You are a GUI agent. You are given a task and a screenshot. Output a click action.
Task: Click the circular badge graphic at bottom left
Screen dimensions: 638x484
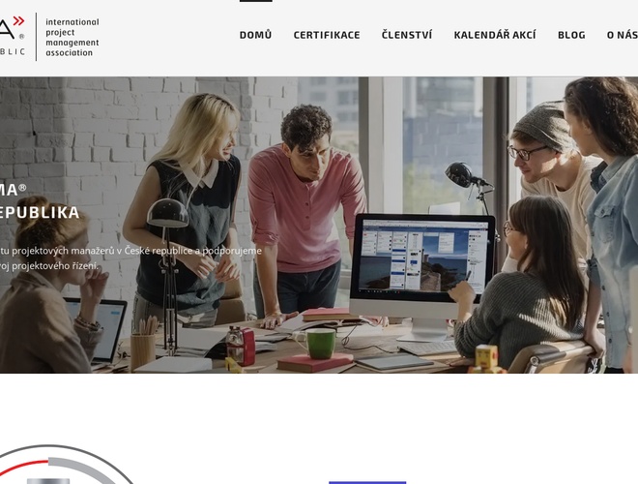(67, 464)
